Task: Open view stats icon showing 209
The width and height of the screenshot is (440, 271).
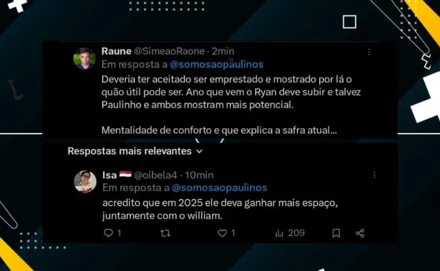Action: click(279, 233)
